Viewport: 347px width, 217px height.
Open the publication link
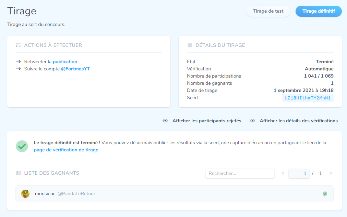(65, 62)
